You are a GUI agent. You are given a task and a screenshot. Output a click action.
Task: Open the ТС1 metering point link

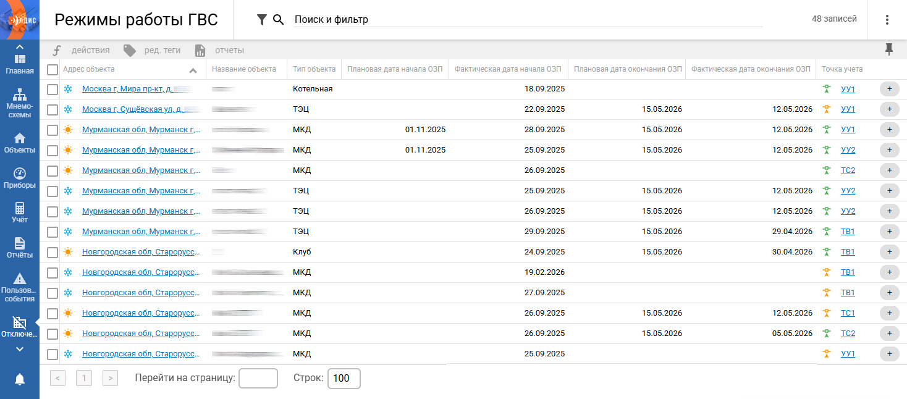point(848,313)
